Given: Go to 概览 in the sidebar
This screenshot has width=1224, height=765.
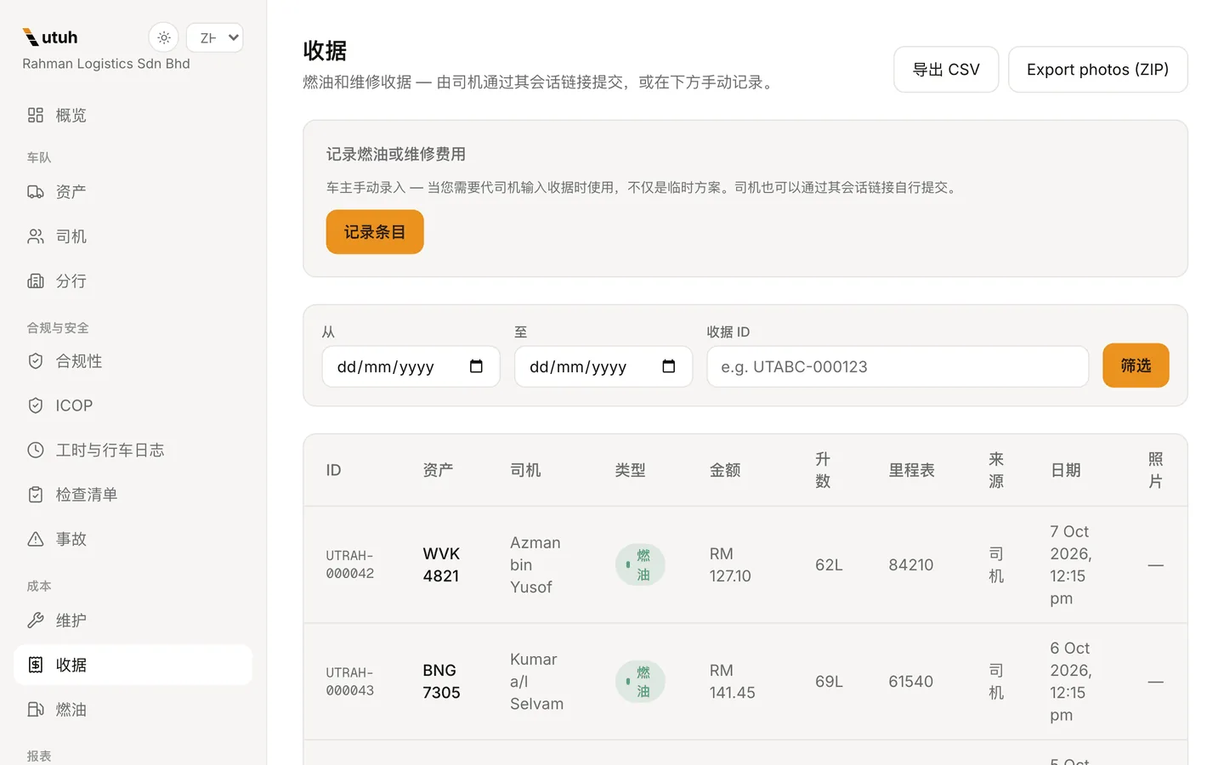Looking at the screenshot, I should pyautogui.click(x=133, y=115).
